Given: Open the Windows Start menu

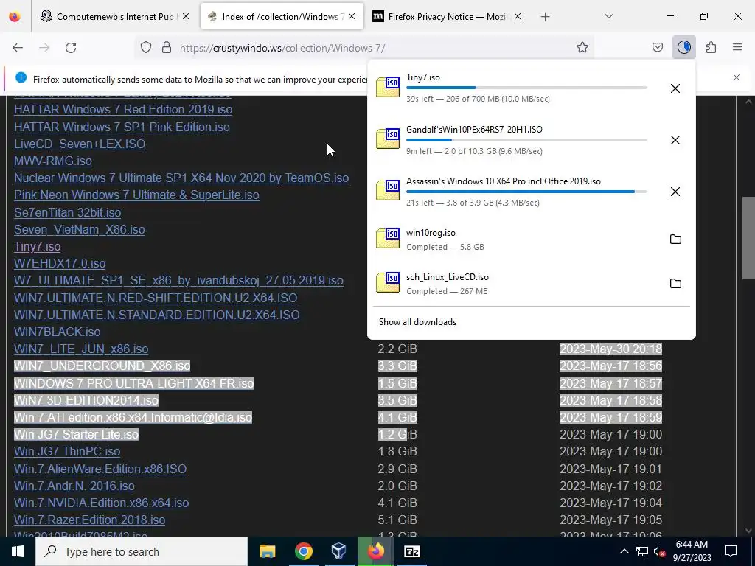Looking at the screenshot, I should [18, 551].
